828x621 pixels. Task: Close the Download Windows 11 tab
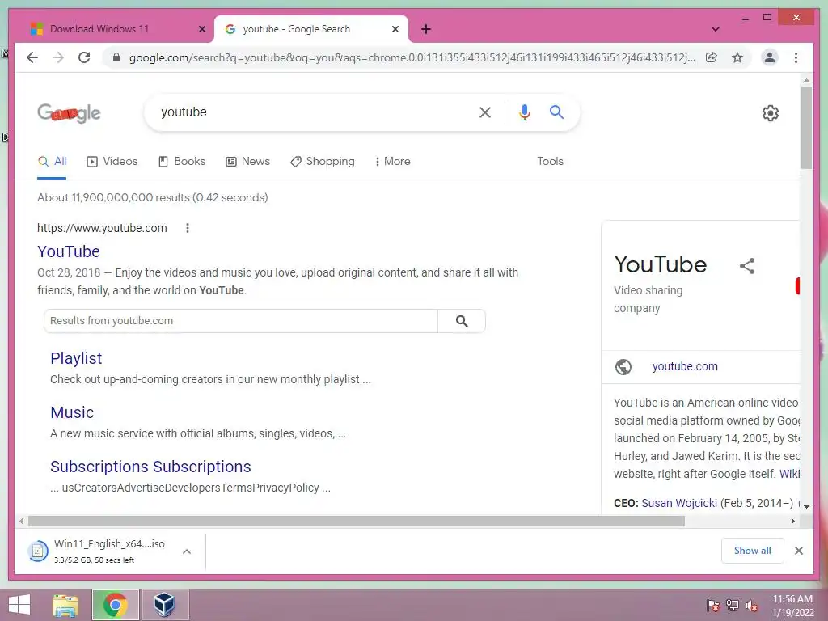coord(201,29)
